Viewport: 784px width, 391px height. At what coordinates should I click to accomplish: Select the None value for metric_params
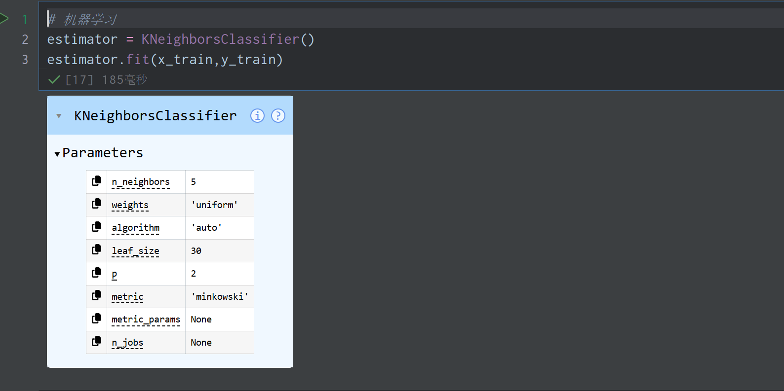point(201,320)
